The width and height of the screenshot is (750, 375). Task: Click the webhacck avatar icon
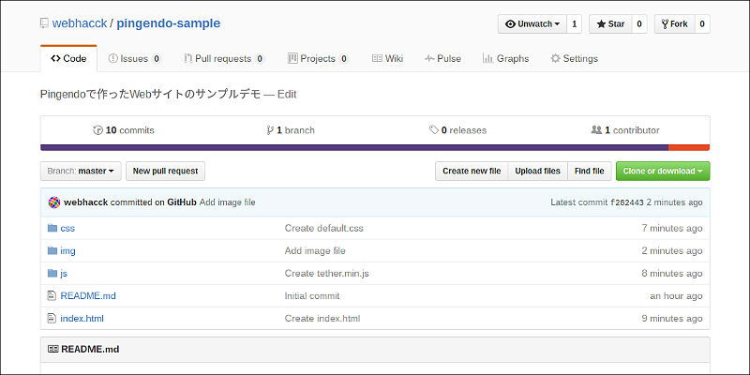tap(54, 202)
